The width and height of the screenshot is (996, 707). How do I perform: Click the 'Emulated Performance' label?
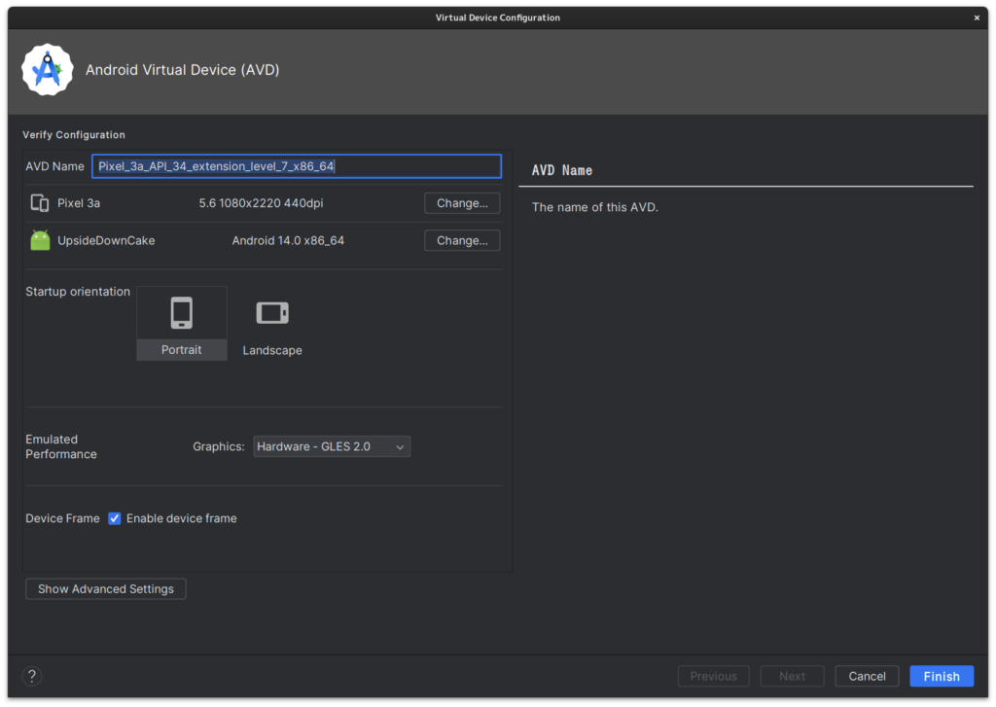pos(61,446)
